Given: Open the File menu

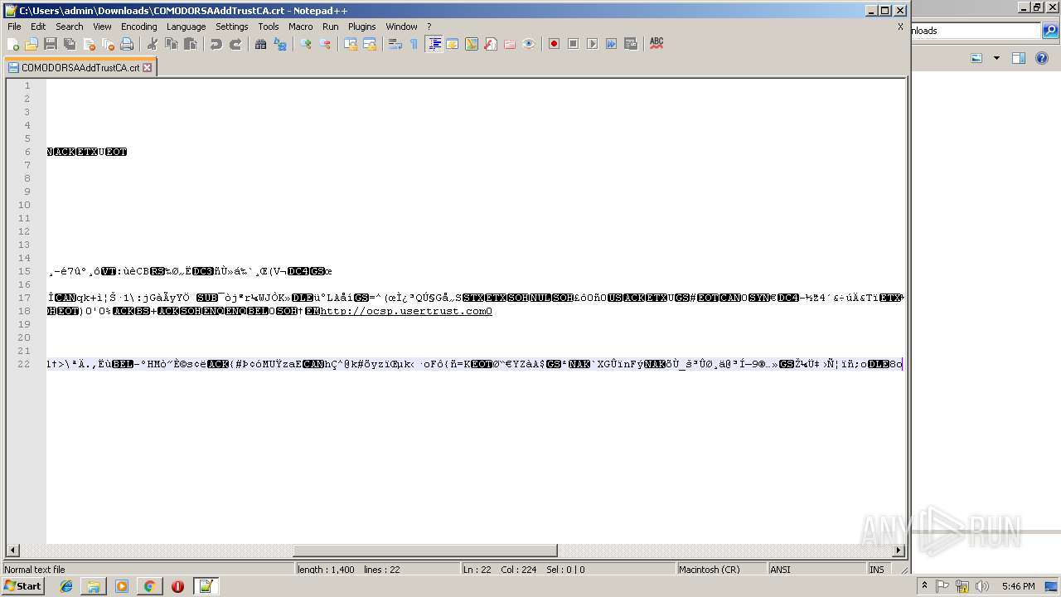Looking at the screenshot, I should (x=14, y=27).
